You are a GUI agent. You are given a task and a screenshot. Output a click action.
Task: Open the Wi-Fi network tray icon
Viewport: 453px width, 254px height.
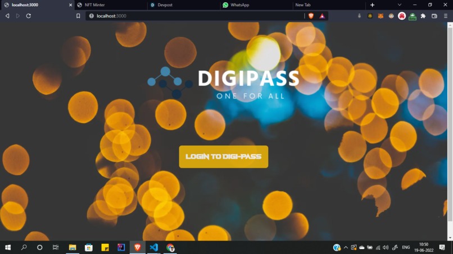click(378, 247)
